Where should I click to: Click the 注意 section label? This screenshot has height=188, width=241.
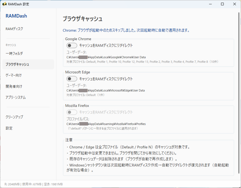click(69, 140)
